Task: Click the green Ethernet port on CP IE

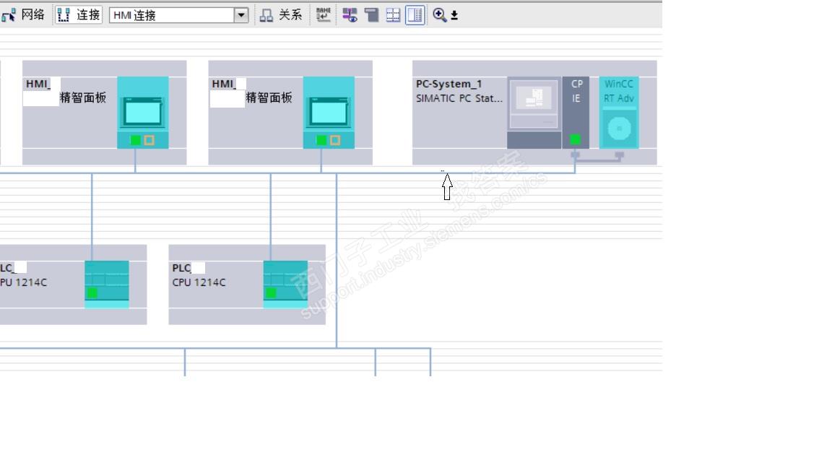Action: tap(575, 139)
